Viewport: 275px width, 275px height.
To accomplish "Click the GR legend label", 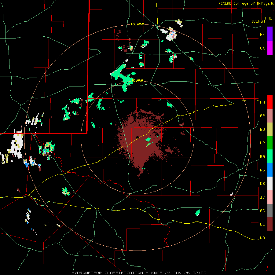I will click(x=262, y=116).
